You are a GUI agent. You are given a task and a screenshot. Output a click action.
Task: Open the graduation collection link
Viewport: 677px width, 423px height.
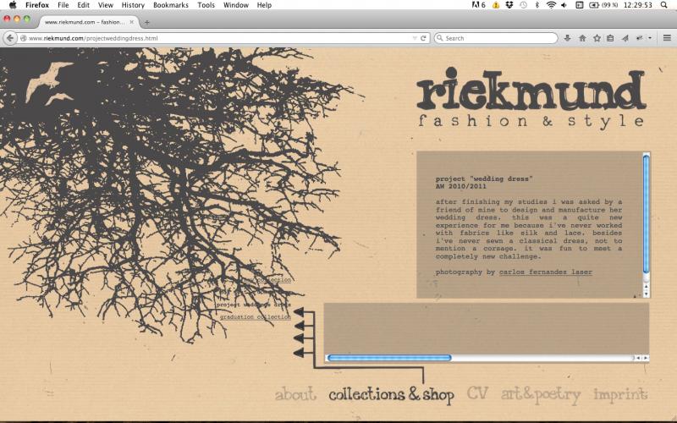[x=255, y=317]
